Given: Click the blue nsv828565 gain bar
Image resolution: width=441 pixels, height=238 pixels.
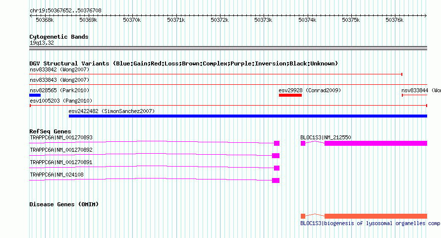Looking at the screenshot, I should pos(35,95).
